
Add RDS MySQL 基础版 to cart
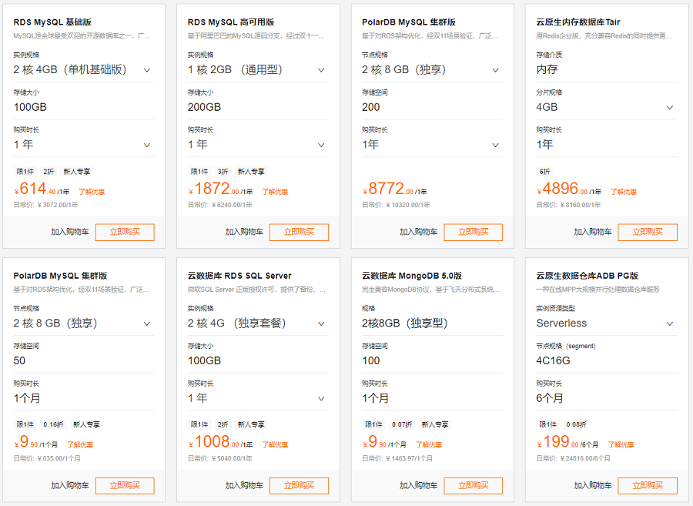click(70, 232)
